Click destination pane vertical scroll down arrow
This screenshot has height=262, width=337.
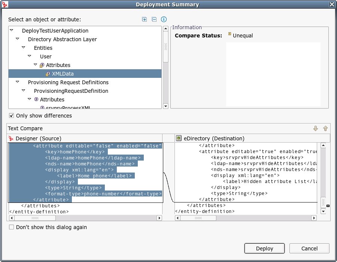pos(323,211)
